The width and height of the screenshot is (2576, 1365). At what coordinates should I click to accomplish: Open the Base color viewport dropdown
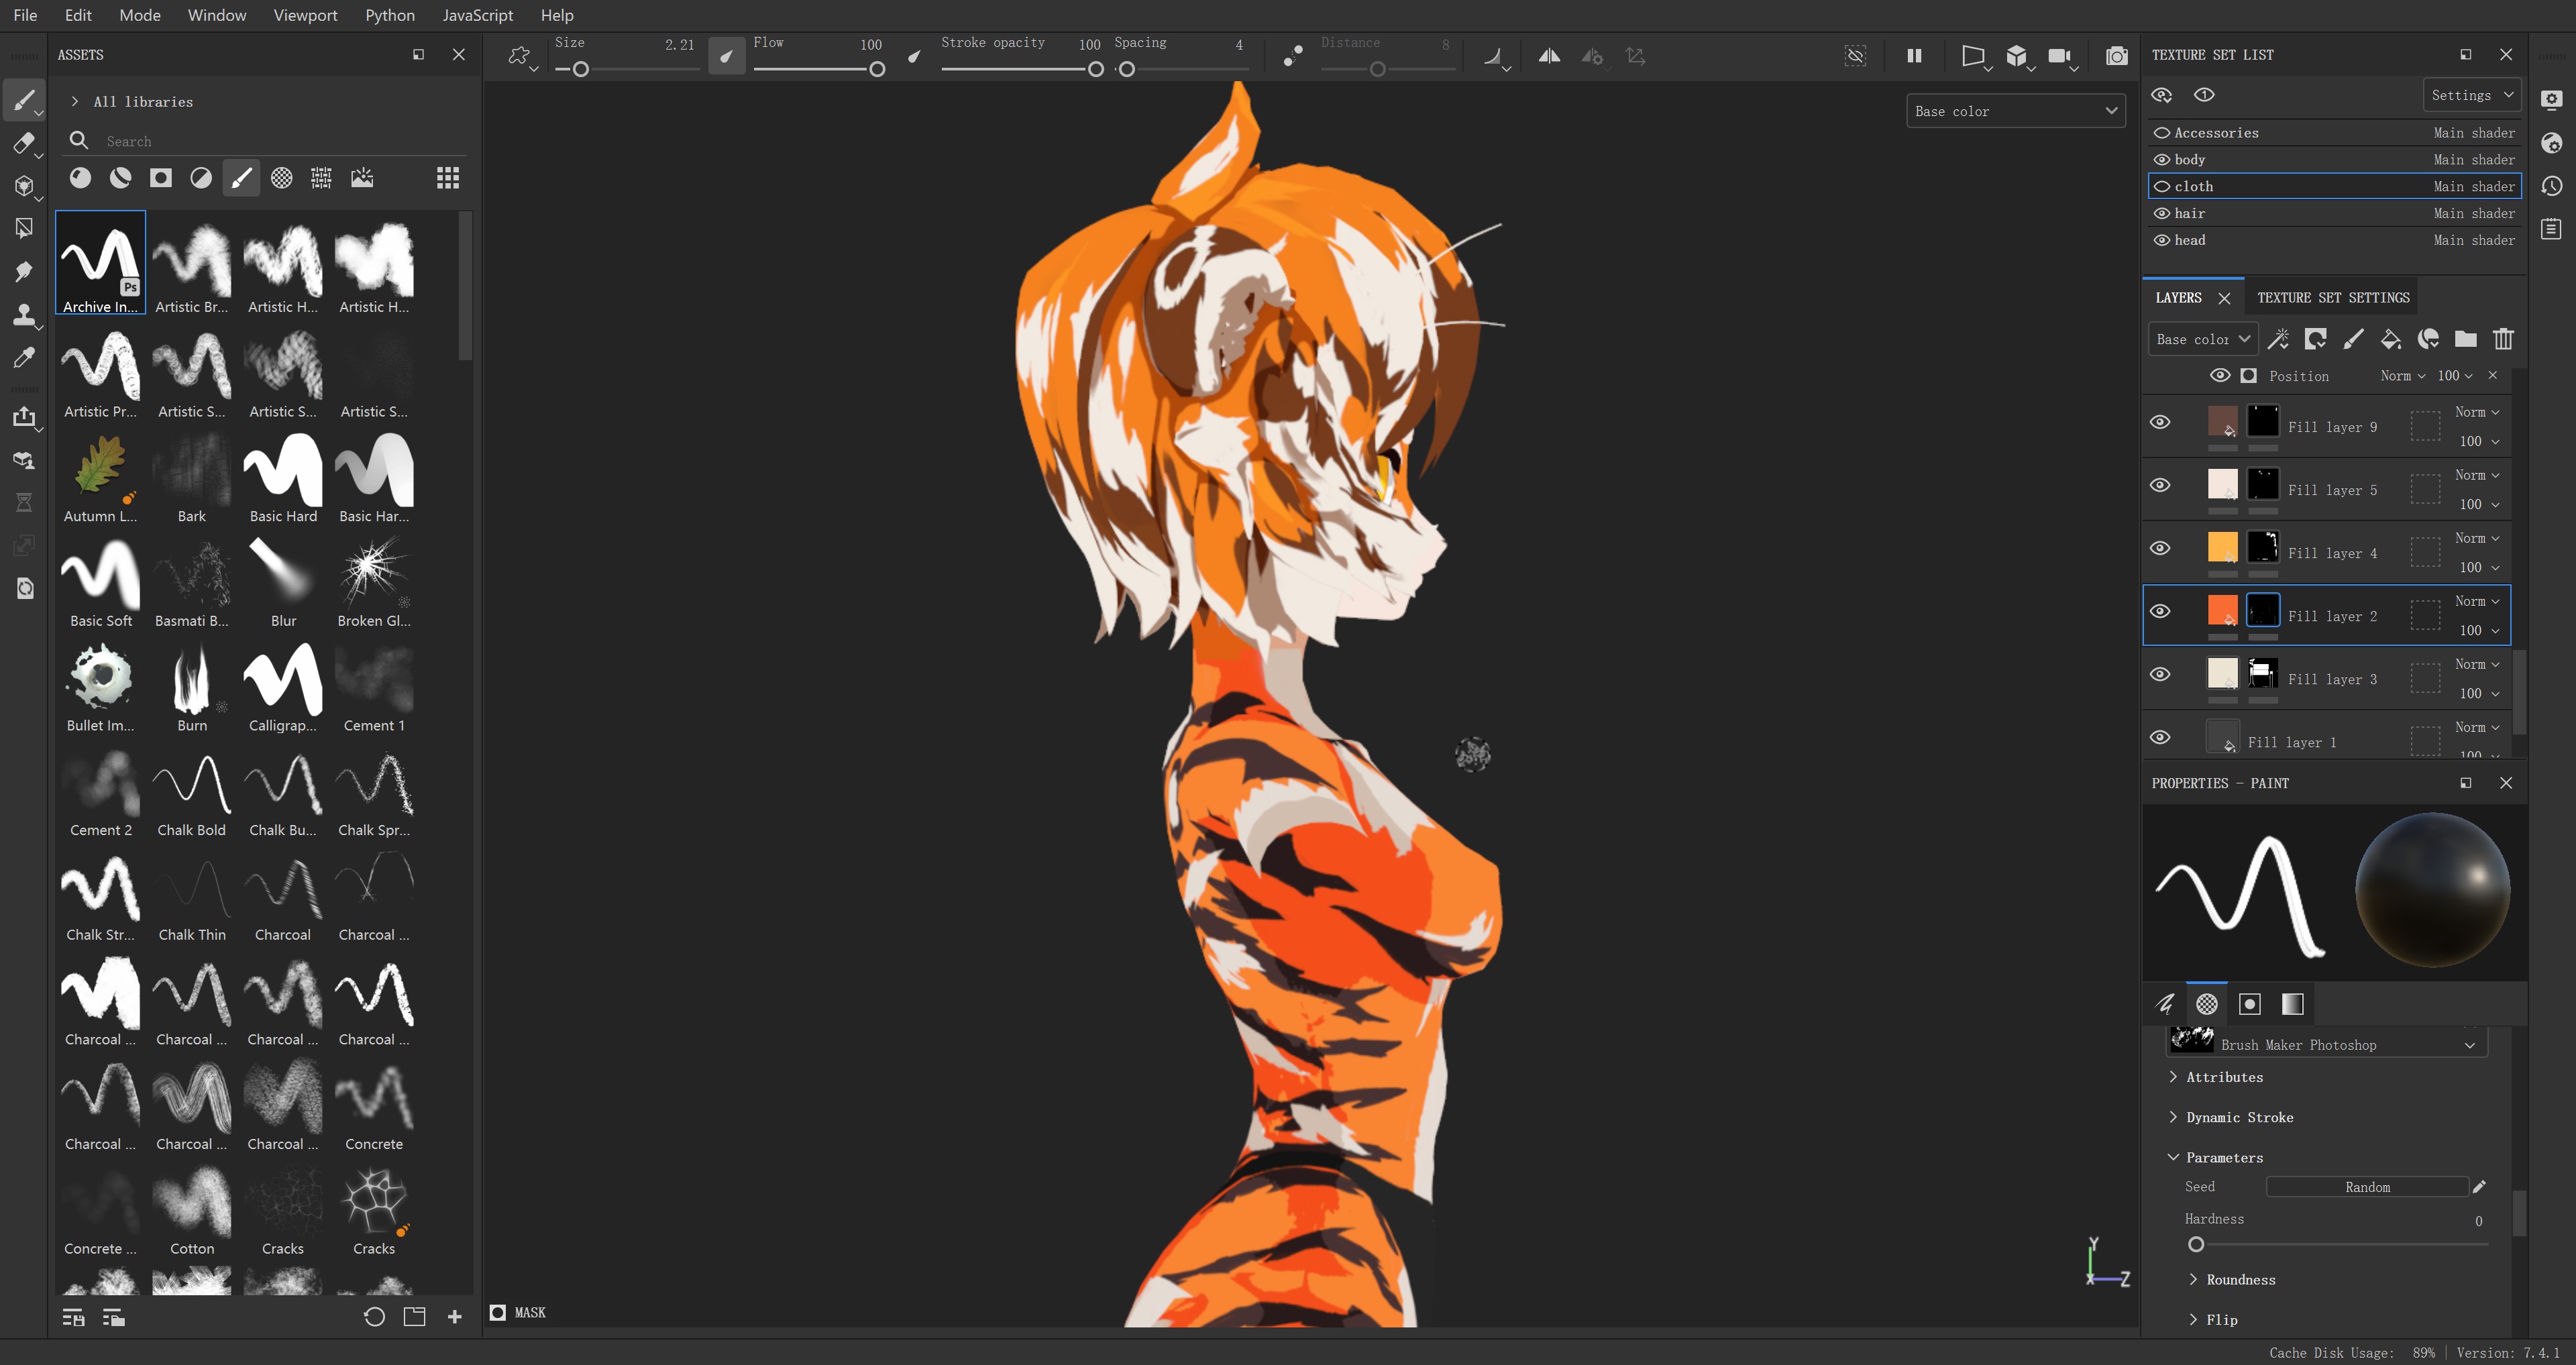point(2015,111)
